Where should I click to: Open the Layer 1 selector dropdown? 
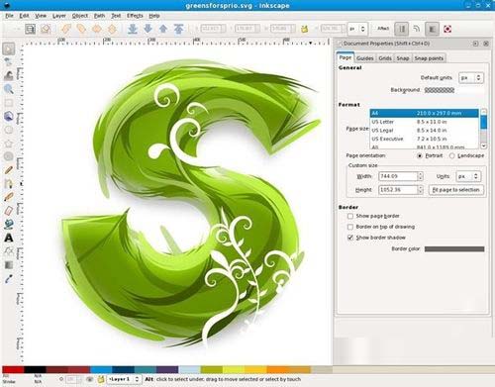[124, 379]
